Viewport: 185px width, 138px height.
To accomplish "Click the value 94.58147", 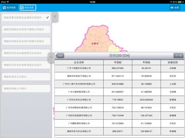I will [x=146, y=68].
